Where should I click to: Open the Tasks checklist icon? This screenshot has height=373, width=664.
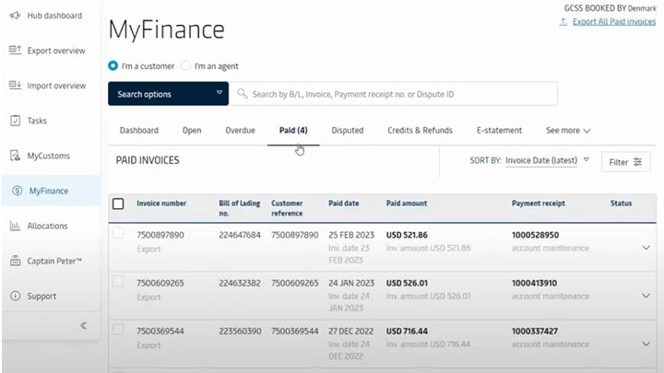tap(15, 121)
